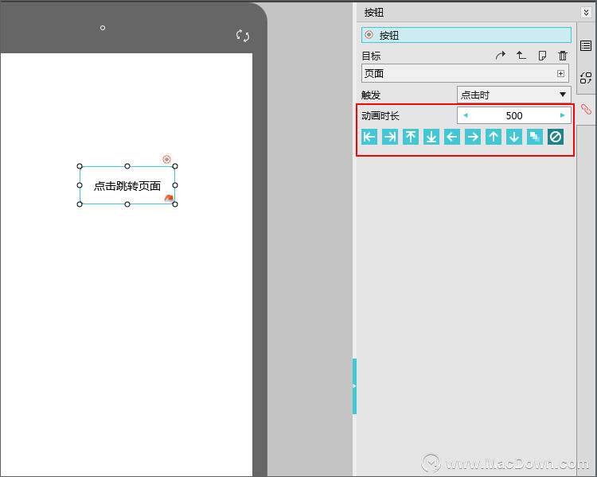Choose the plain up arrow animation

click(x=494, y=137)
